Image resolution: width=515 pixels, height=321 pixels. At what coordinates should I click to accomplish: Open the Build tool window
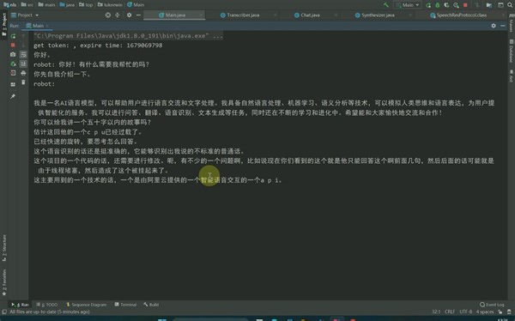(x=151, y=305)
